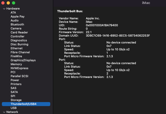Open the Audio hardware entry

click(x=15, y=20)
